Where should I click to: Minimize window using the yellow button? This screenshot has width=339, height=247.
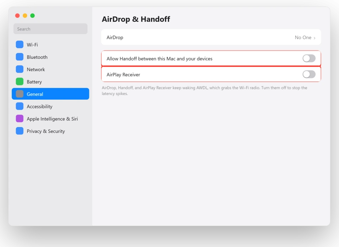point(25,16)
